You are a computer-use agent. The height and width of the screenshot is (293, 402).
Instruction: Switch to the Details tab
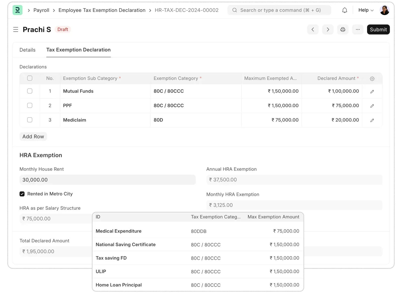(x=27, y=50)
